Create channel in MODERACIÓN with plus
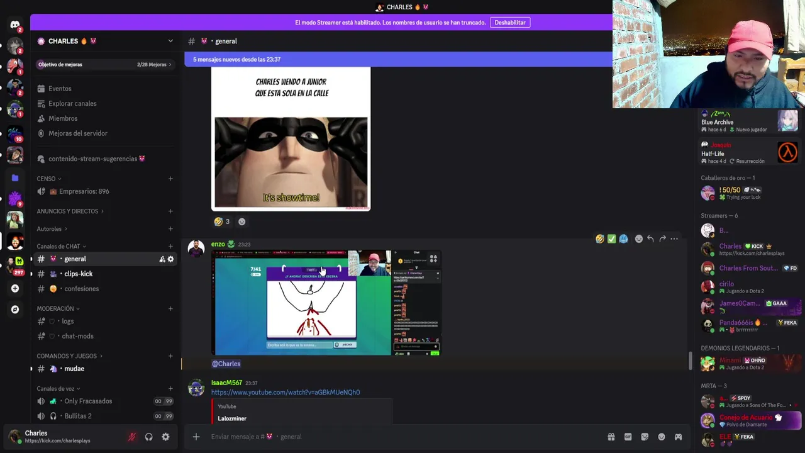 pos(170,309)
